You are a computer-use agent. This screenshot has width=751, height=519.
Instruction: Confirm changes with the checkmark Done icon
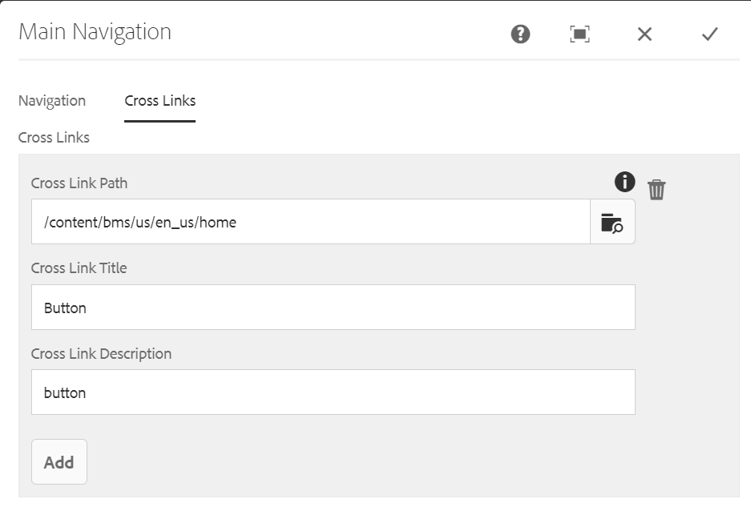tap(709, 34)
